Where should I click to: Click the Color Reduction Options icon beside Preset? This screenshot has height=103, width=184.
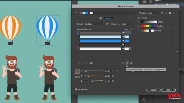tap(108, 24)
